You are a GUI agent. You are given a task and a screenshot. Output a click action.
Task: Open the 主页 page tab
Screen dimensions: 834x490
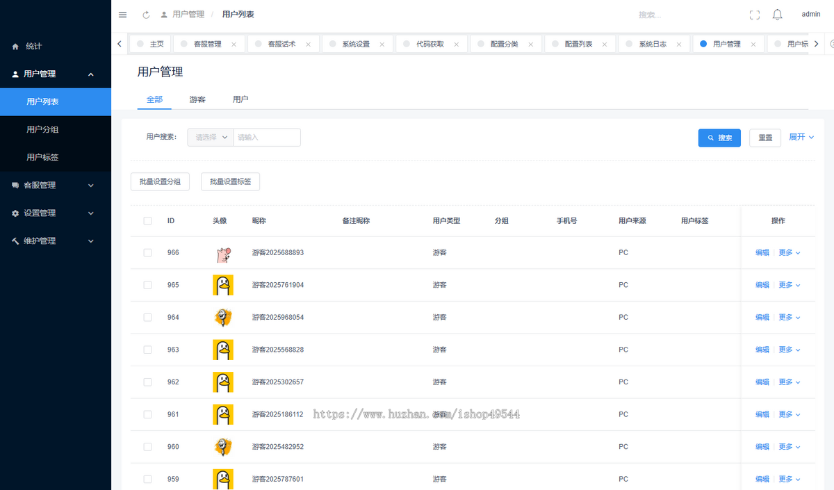point(149,44)
